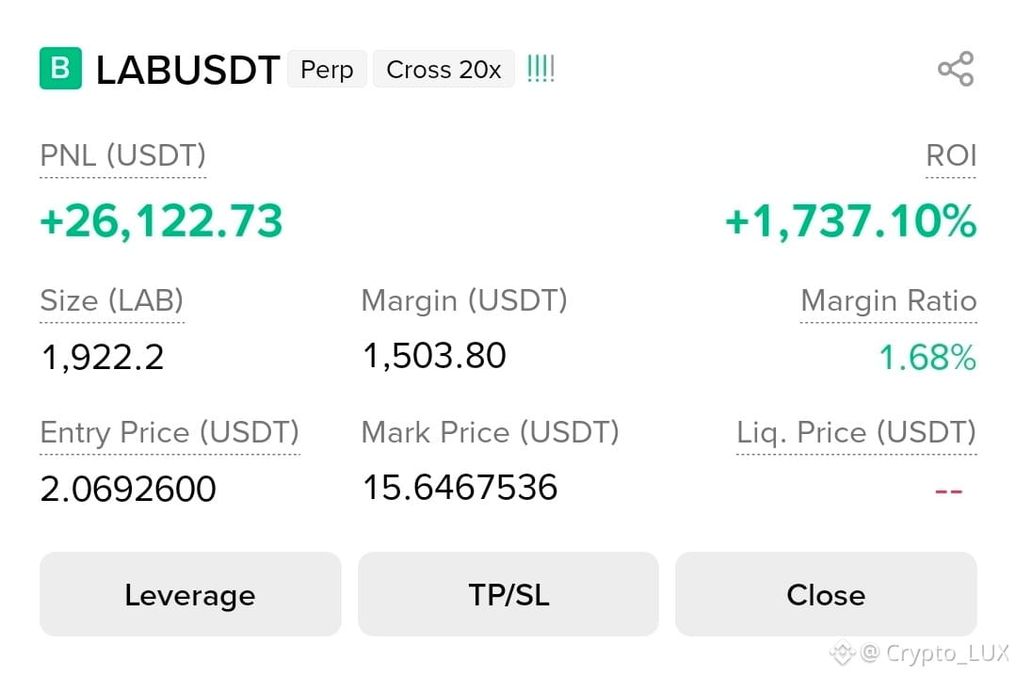This screenshot has width=1016, height=676.
Task: Open the LABUSDT pair title
Action: click(188, 70)
